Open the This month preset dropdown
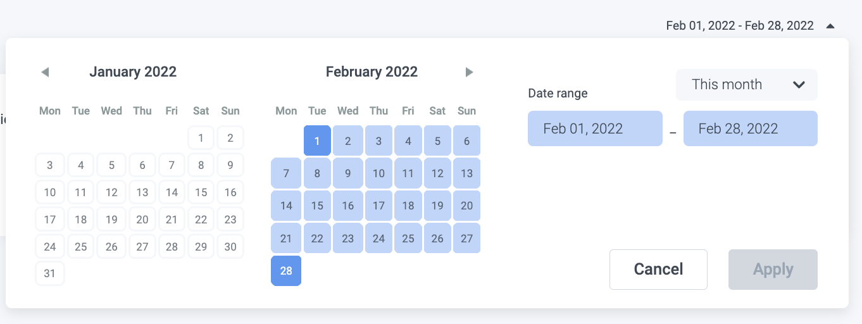The image size is (862, 324). [746, 85]
